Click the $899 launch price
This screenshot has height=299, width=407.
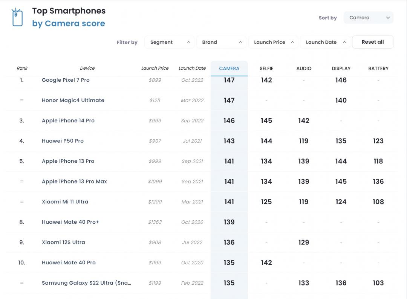[x=155, y=80]
